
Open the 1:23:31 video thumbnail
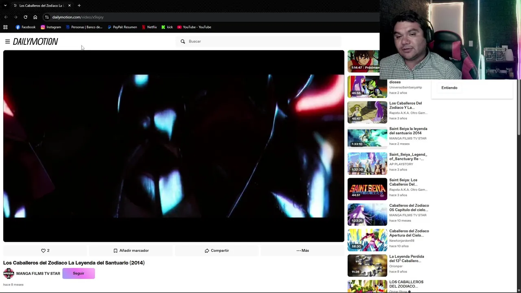point(367,214)
